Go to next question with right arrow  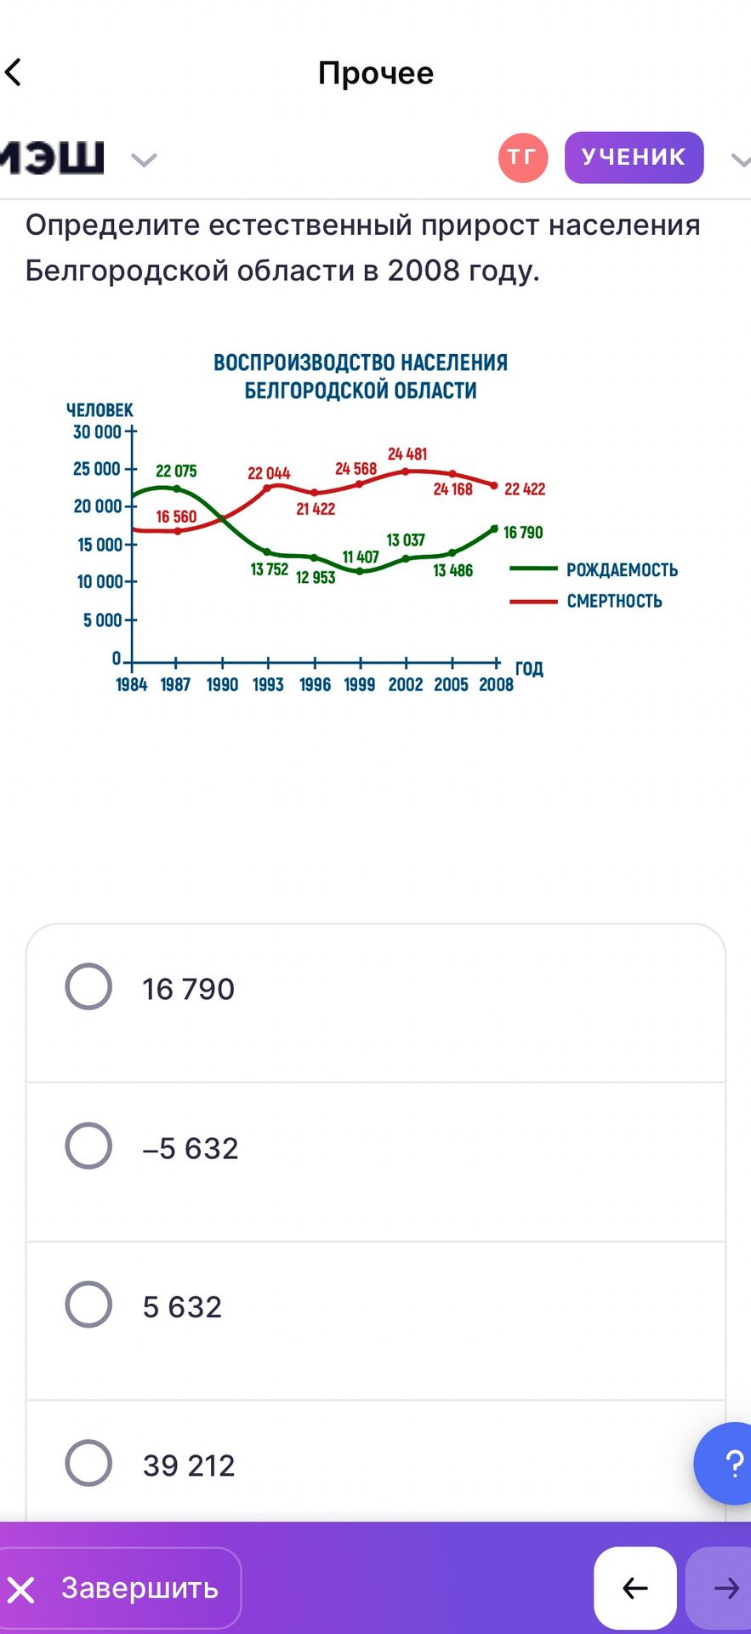[720, 1588]
